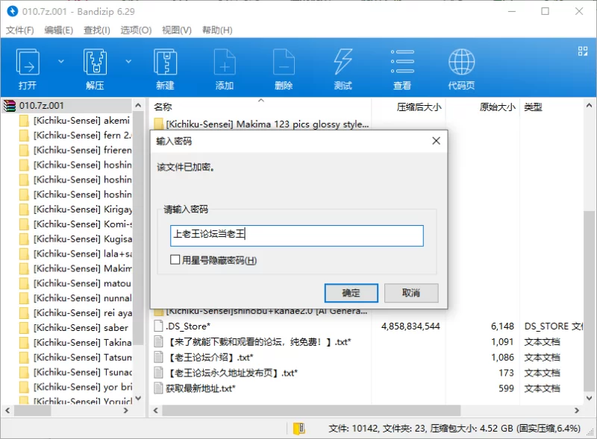Screen dimensions: 597x439
Task: Click the file list scroll up arrow
Action: pos(589,105)
